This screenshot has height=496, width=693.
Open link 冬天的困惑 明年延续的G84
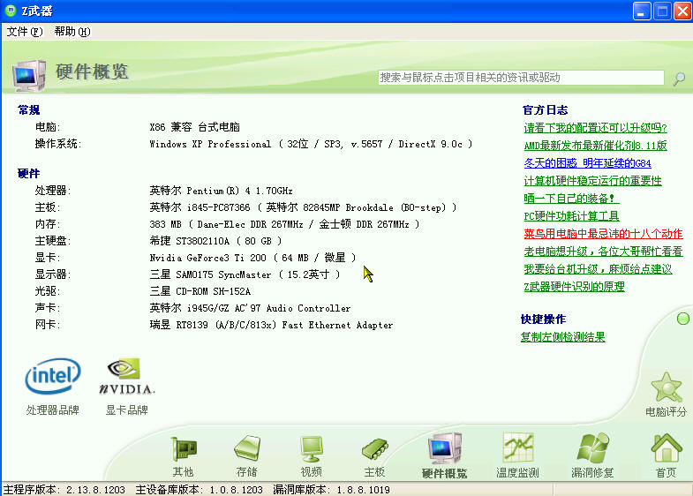(x=587, y=163)
